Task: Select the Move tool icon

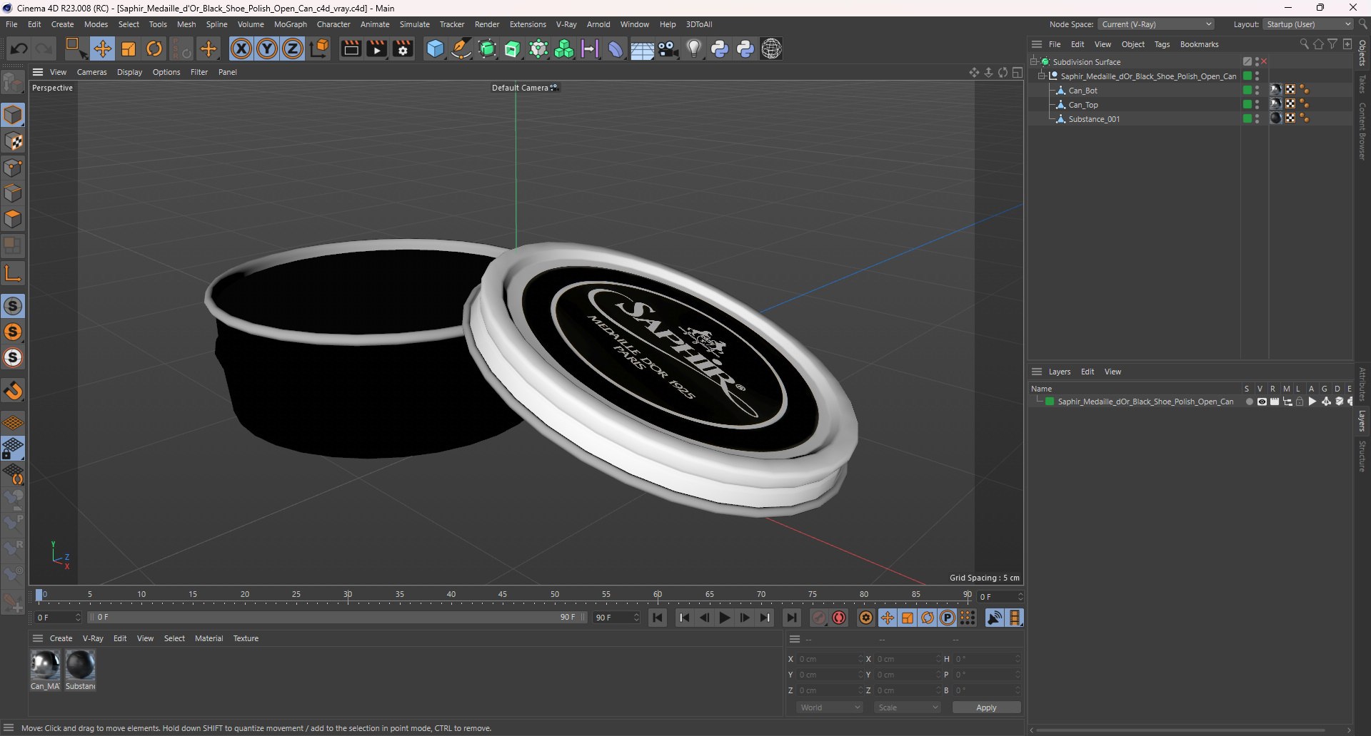Action: (x=103, y=48)
